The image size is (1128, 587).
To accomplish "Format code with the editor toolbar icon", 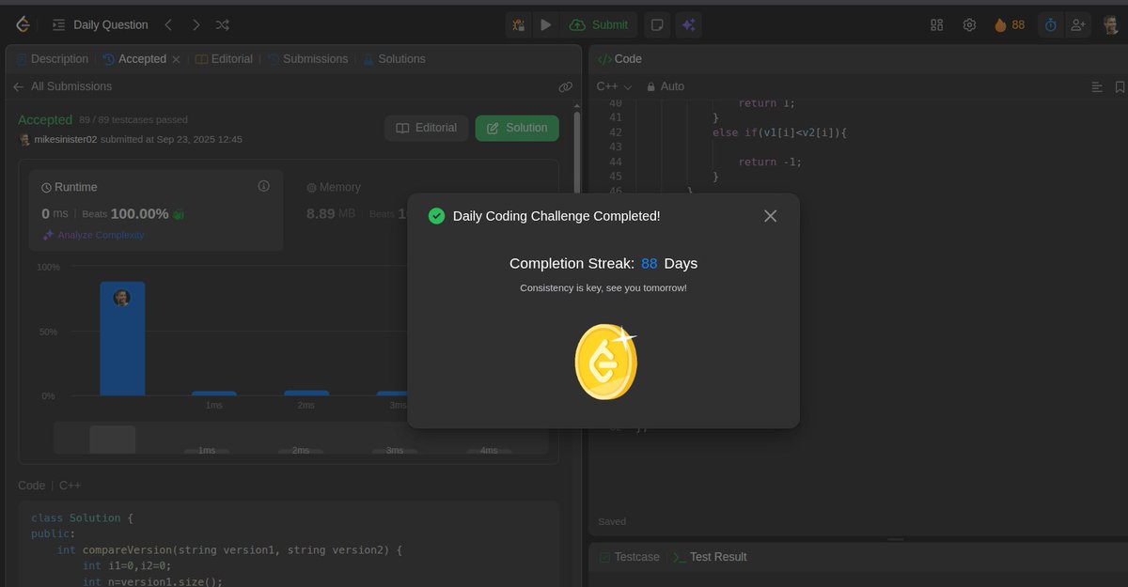I will (1097, 86).
